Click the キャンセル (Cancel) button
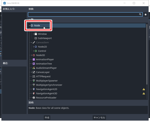This screenshot has height=122, width=150. point(99,118)
